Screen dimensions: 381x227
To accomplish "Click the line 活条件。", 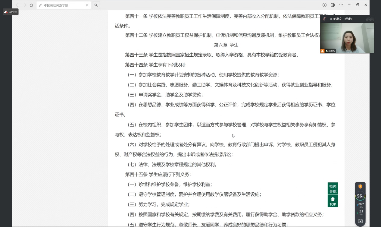I will pyautogui.click(x=123, y=26).
